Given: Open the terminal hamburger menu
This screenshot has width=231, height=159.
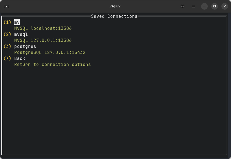Looking at the screenshot, I should (x=193, y=6).
